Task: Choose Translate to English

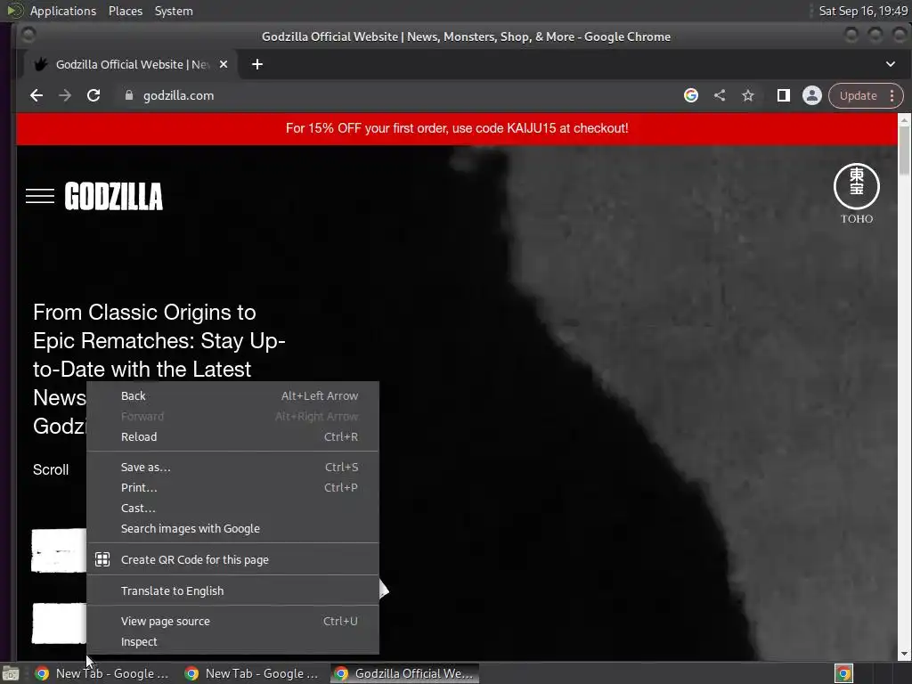Action: [x=232, y=590]
